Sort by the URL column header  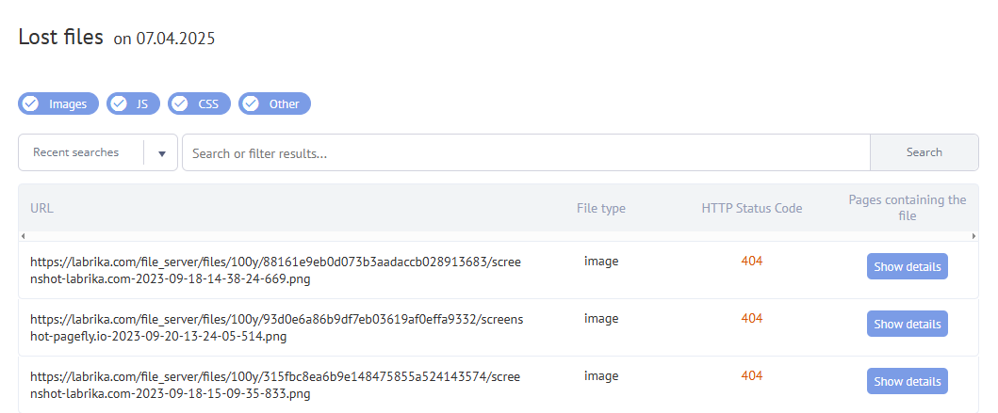coord(42,209)
